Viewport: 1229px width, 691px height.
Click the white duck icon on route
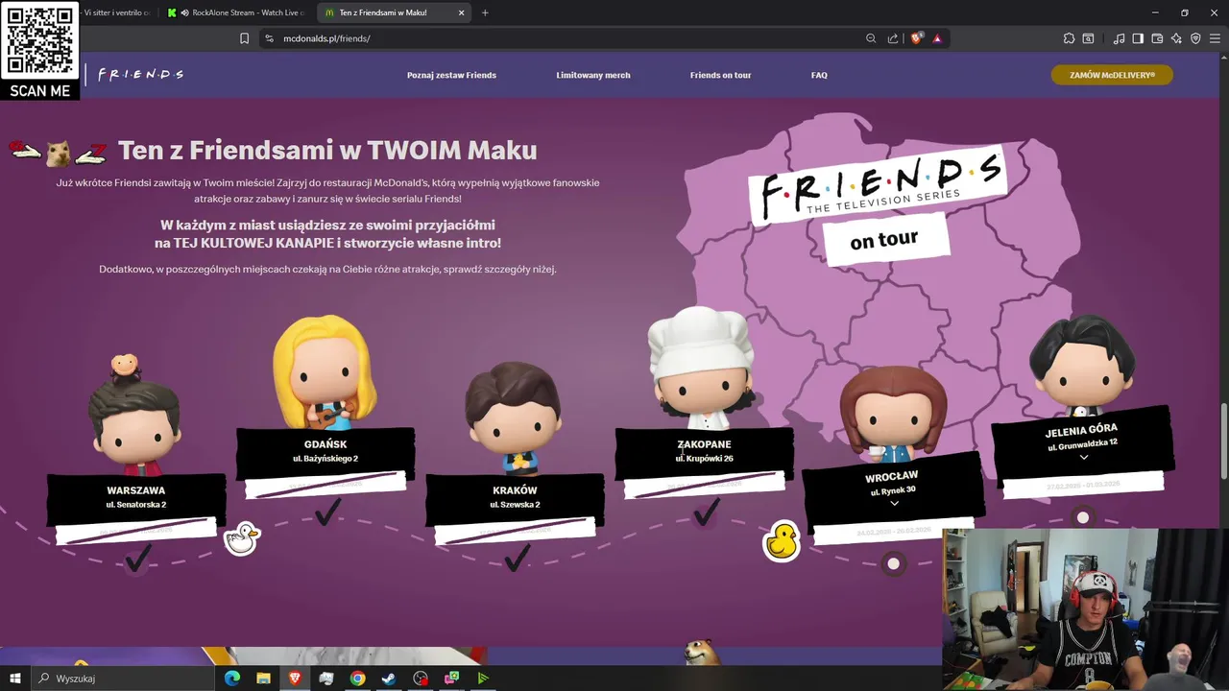[x=242, y=538]
